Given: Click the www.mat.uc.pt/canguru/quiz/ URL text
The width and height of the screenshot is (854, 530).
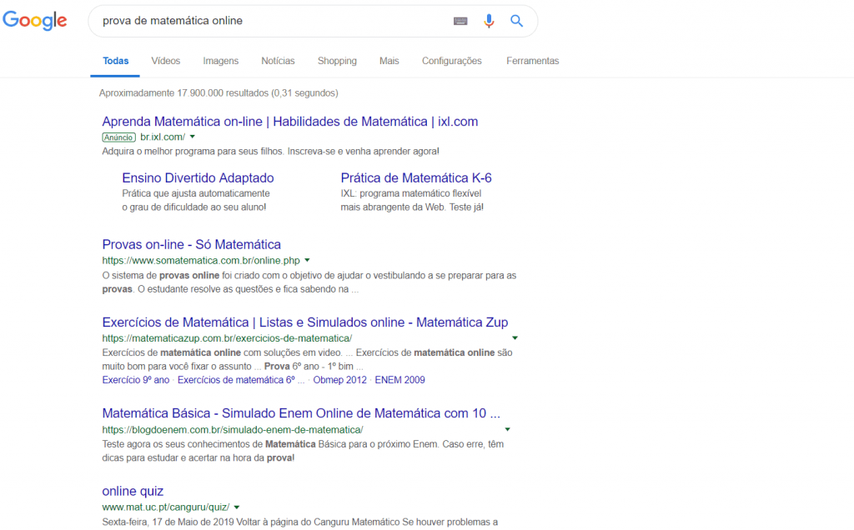Looking at the screenshot, I should tap(166, 507).
